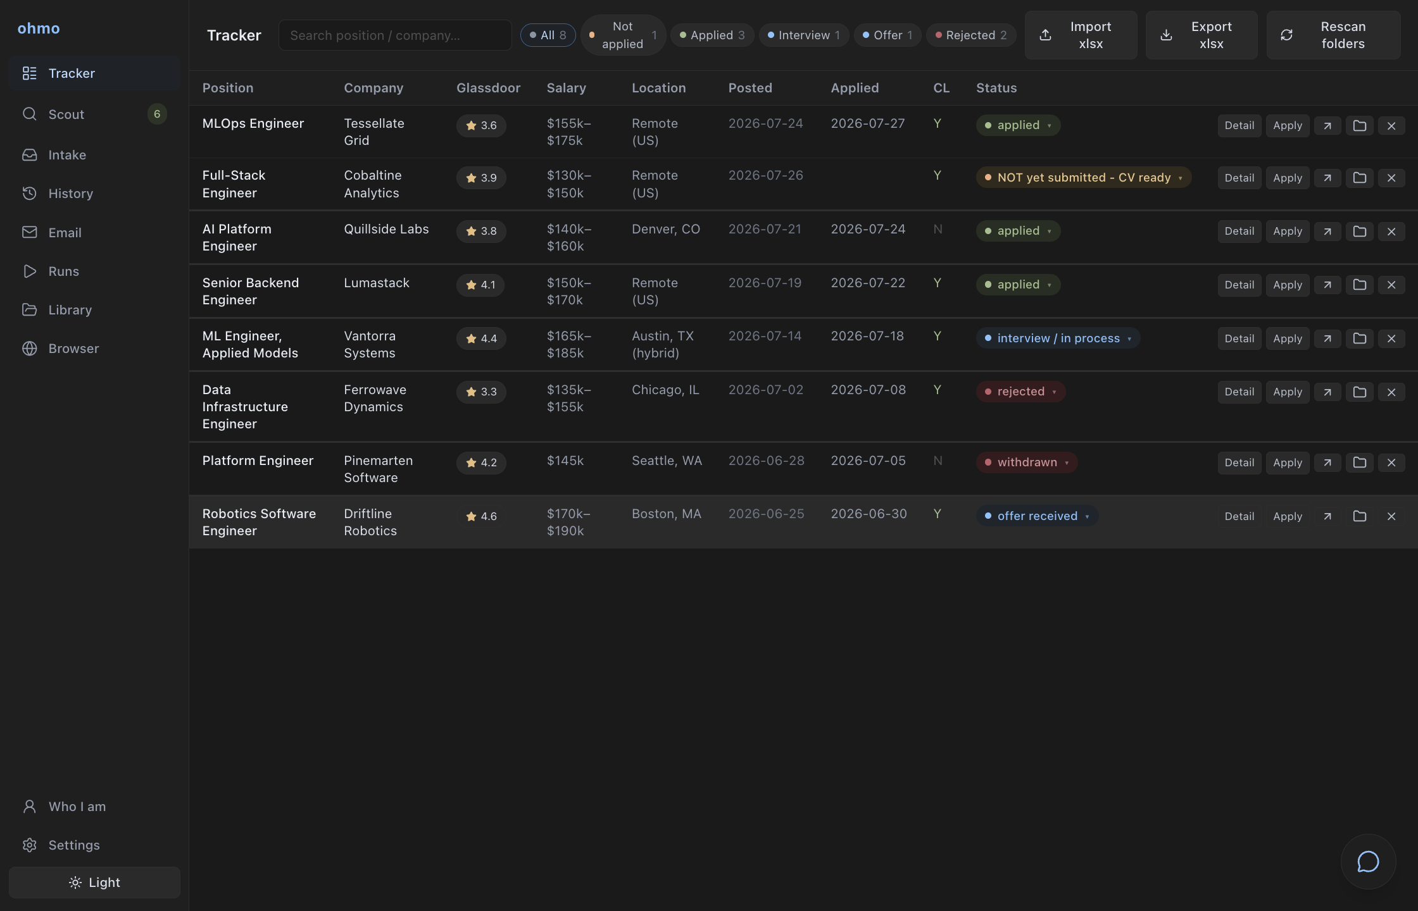Open folder for Senior Backend Engineer row
The height and width of the screenshot is (911, 1418).
(1359, 285)
